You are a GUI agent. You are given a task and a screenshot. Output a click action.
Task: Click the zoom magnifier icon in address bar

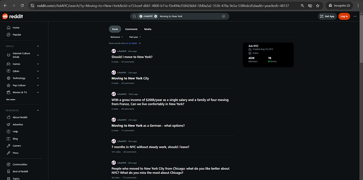302,5
